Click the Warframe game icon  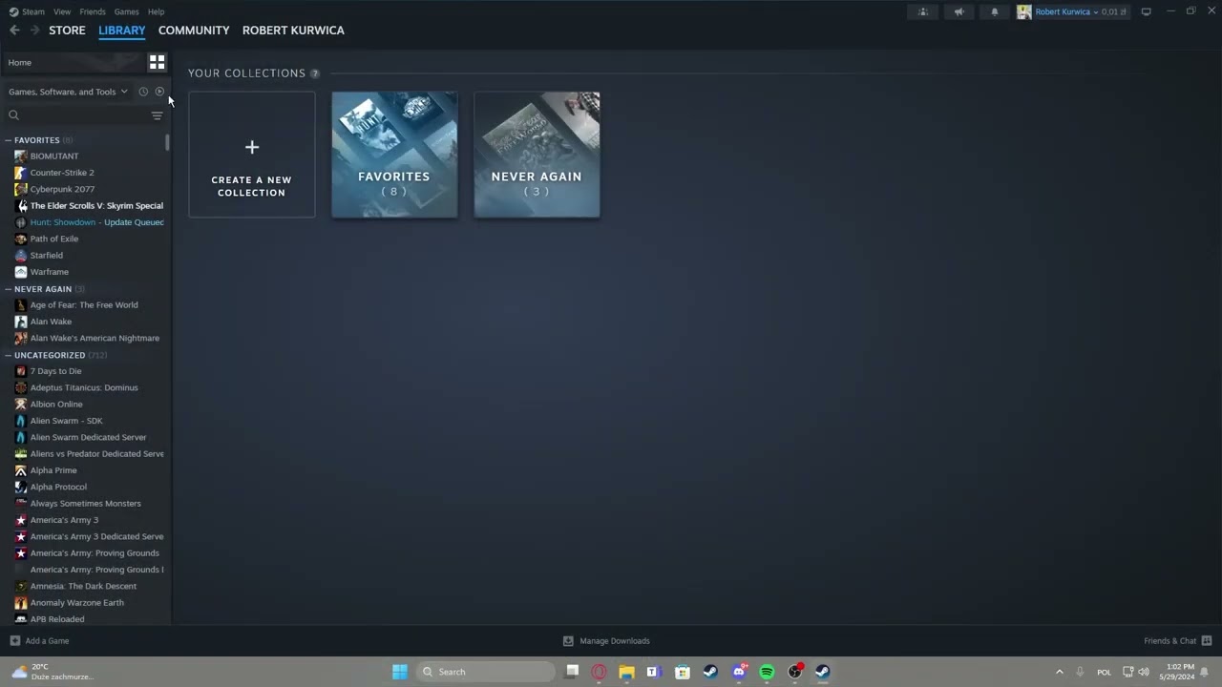click(21, 272)
